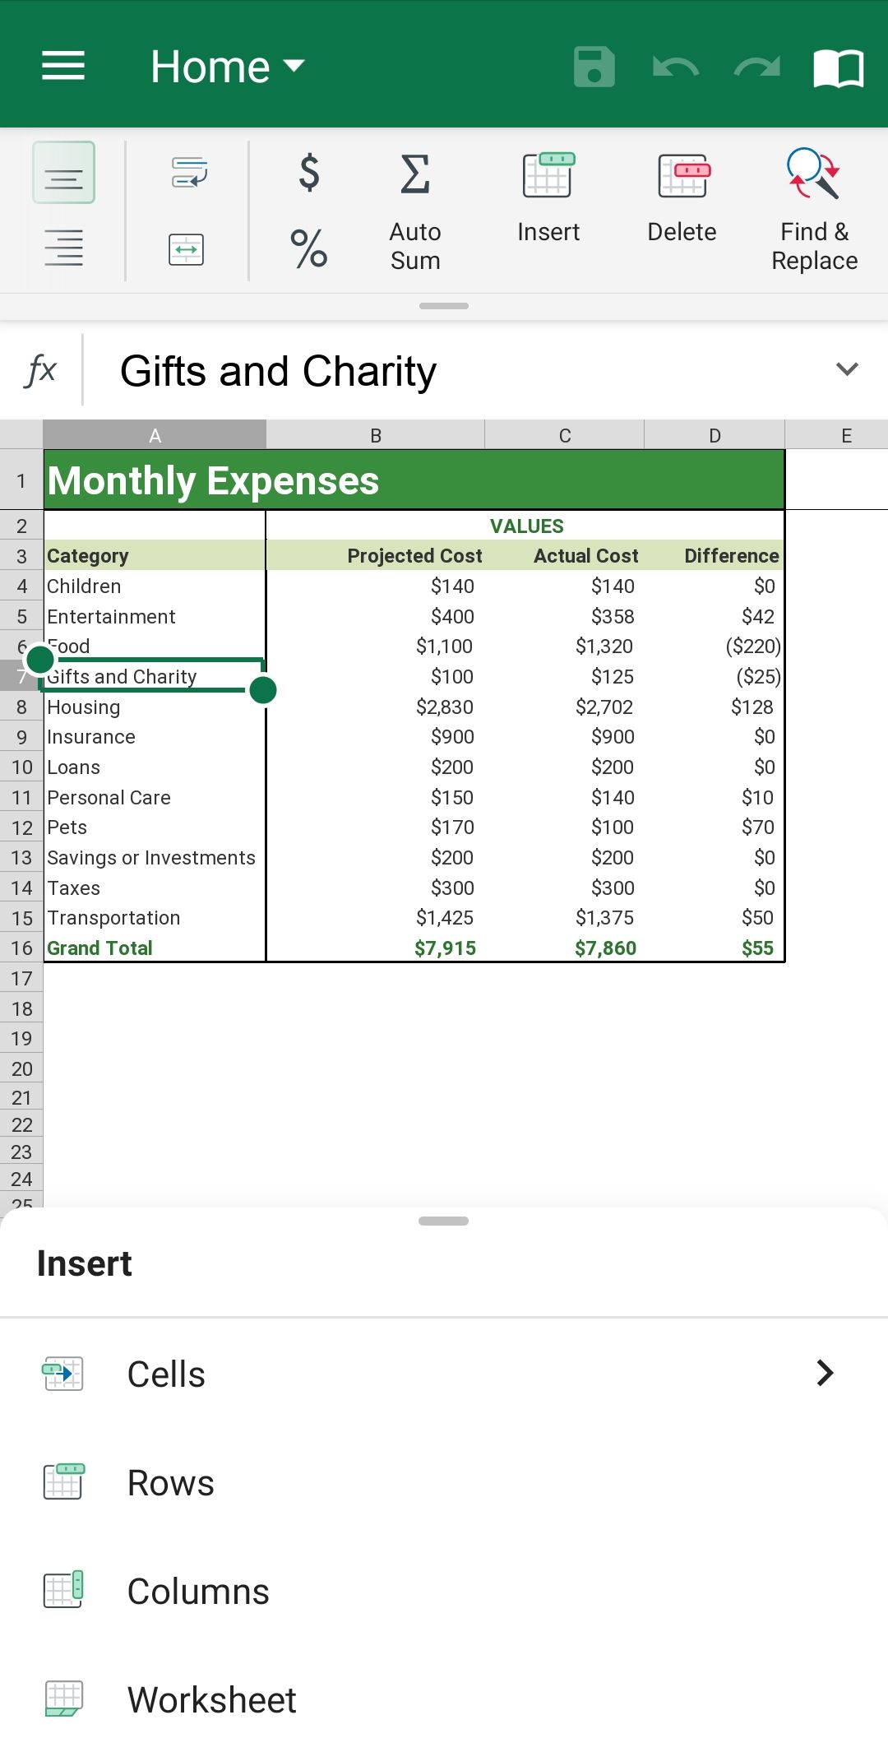Image resolution: width=888 pixels, height=1752 pixels.
Task: Select the Entertainment cell
Action: (x=155, y=617)
